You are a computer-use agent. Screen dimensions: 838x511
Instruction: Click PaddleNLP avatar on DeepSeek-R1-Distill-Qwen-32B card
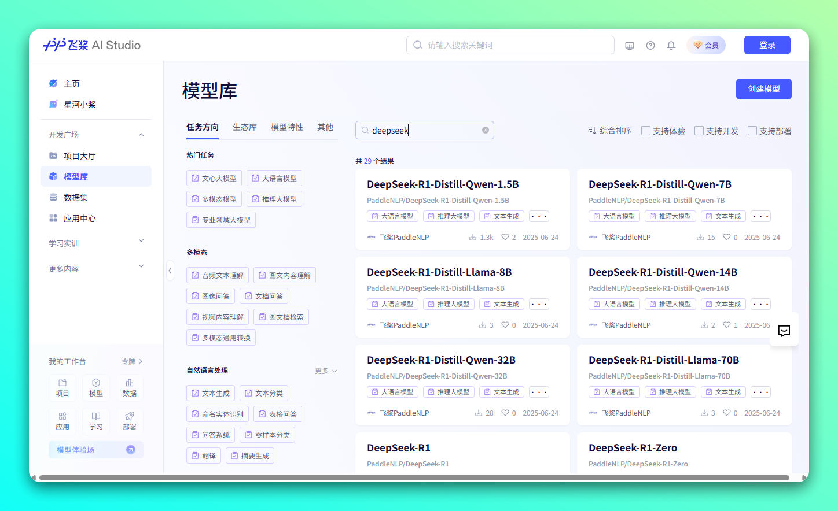(x=372, y=413)
